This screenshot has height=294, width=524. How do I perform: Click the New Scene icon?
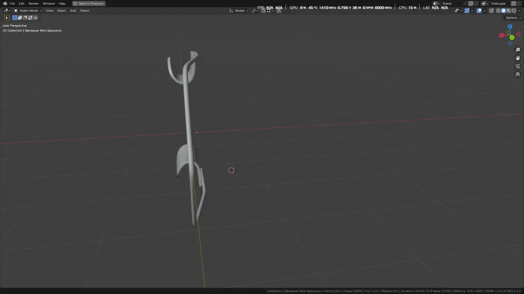click(471, 3)
